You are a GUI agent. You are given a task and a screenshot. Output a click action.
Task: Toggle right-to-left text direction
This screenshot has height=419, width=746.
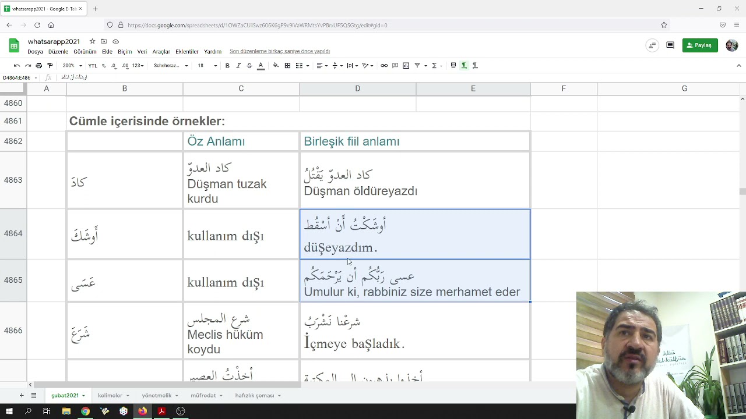[x=475, y=66]
